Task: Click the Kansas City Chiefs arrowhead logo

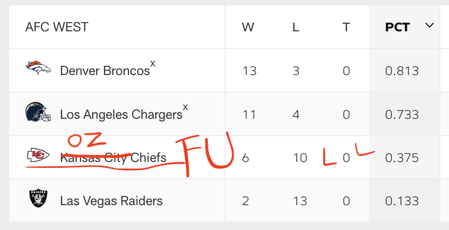Action: [x=38, y=156]
